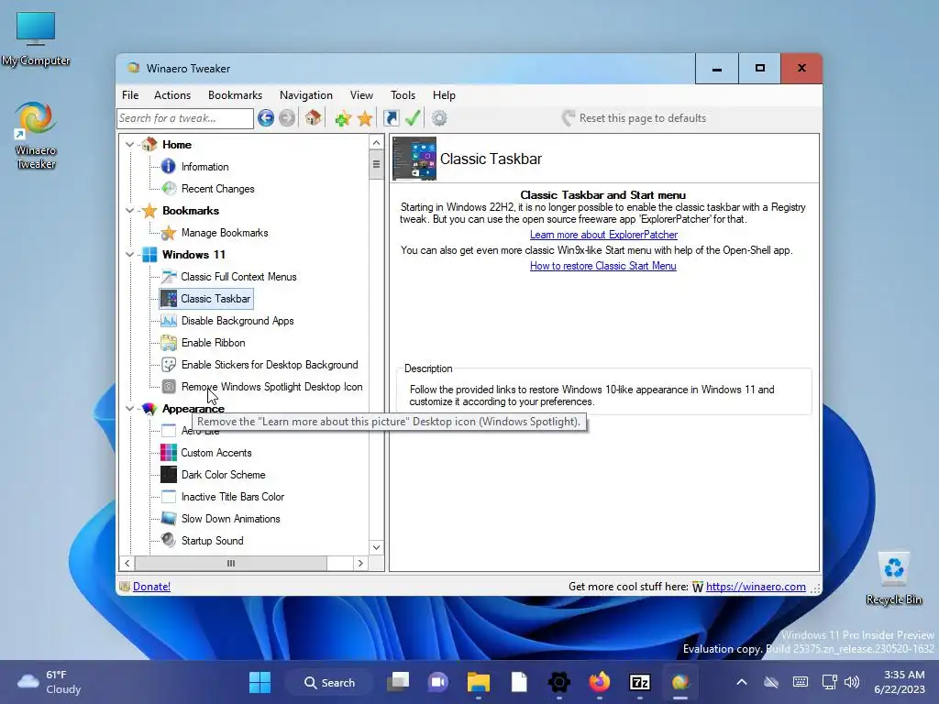Click the Dark Color Scheme icon

169,475
